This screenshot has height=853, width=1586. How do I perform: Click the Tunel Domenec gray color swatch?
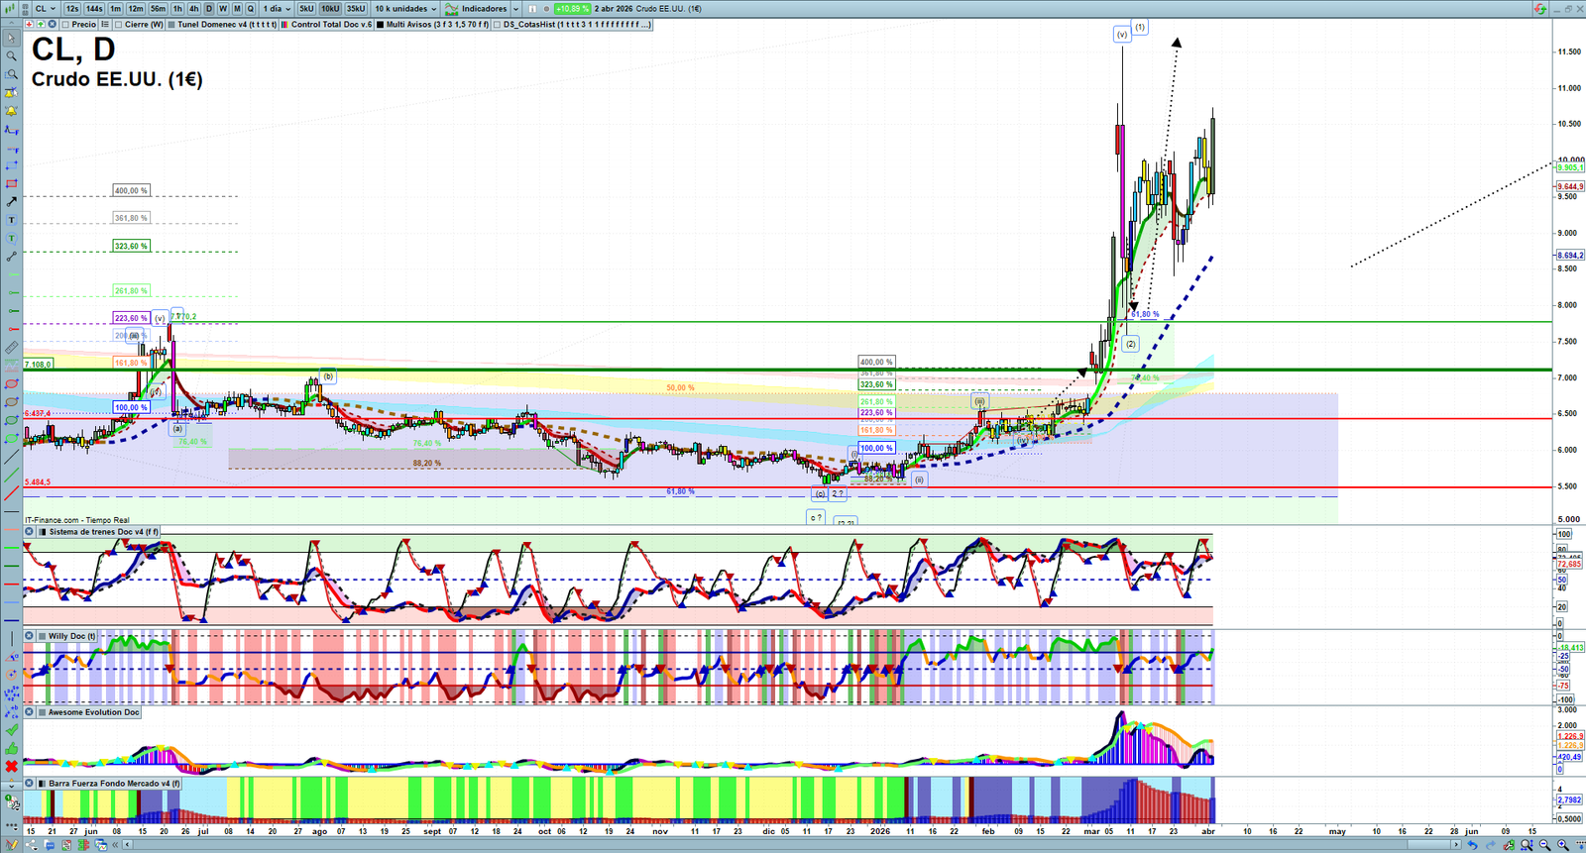(x=172, y=25)
